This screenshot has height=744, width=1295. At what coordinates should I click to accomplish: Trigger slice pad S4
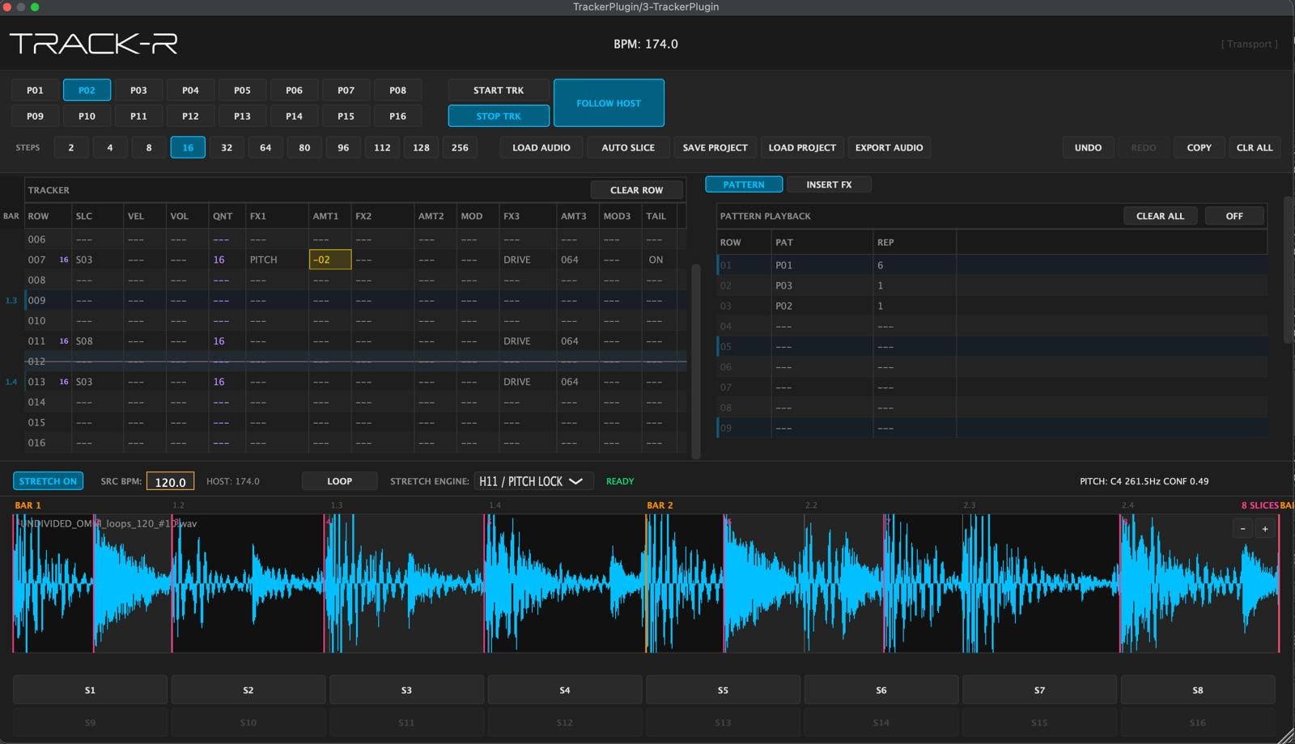(565, 690)
